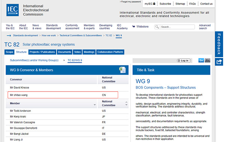225x142 pixels.
Task: Click the Log in button
Action: tap(184, 61)
